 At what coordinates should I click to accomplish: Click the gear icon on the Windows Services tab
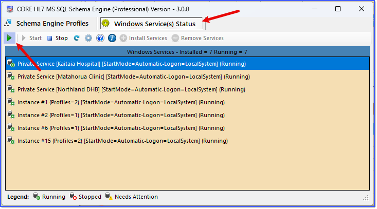[105, 23]
